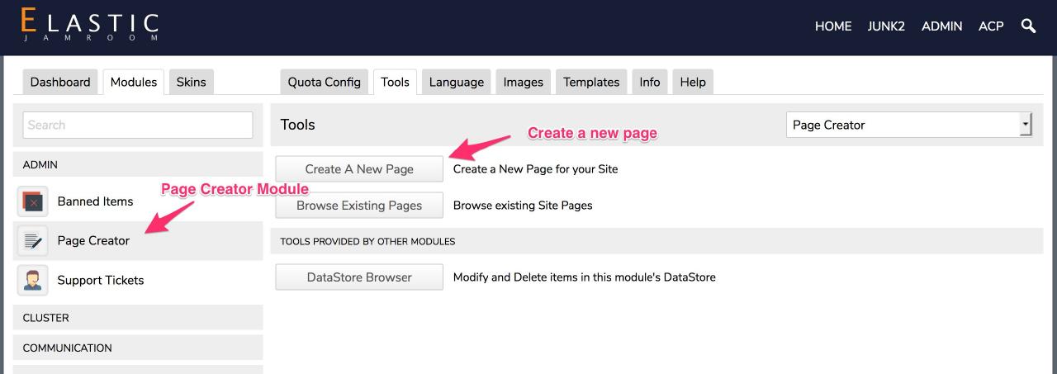Switch to the Dashboard tab

click(x=60, y=82)
